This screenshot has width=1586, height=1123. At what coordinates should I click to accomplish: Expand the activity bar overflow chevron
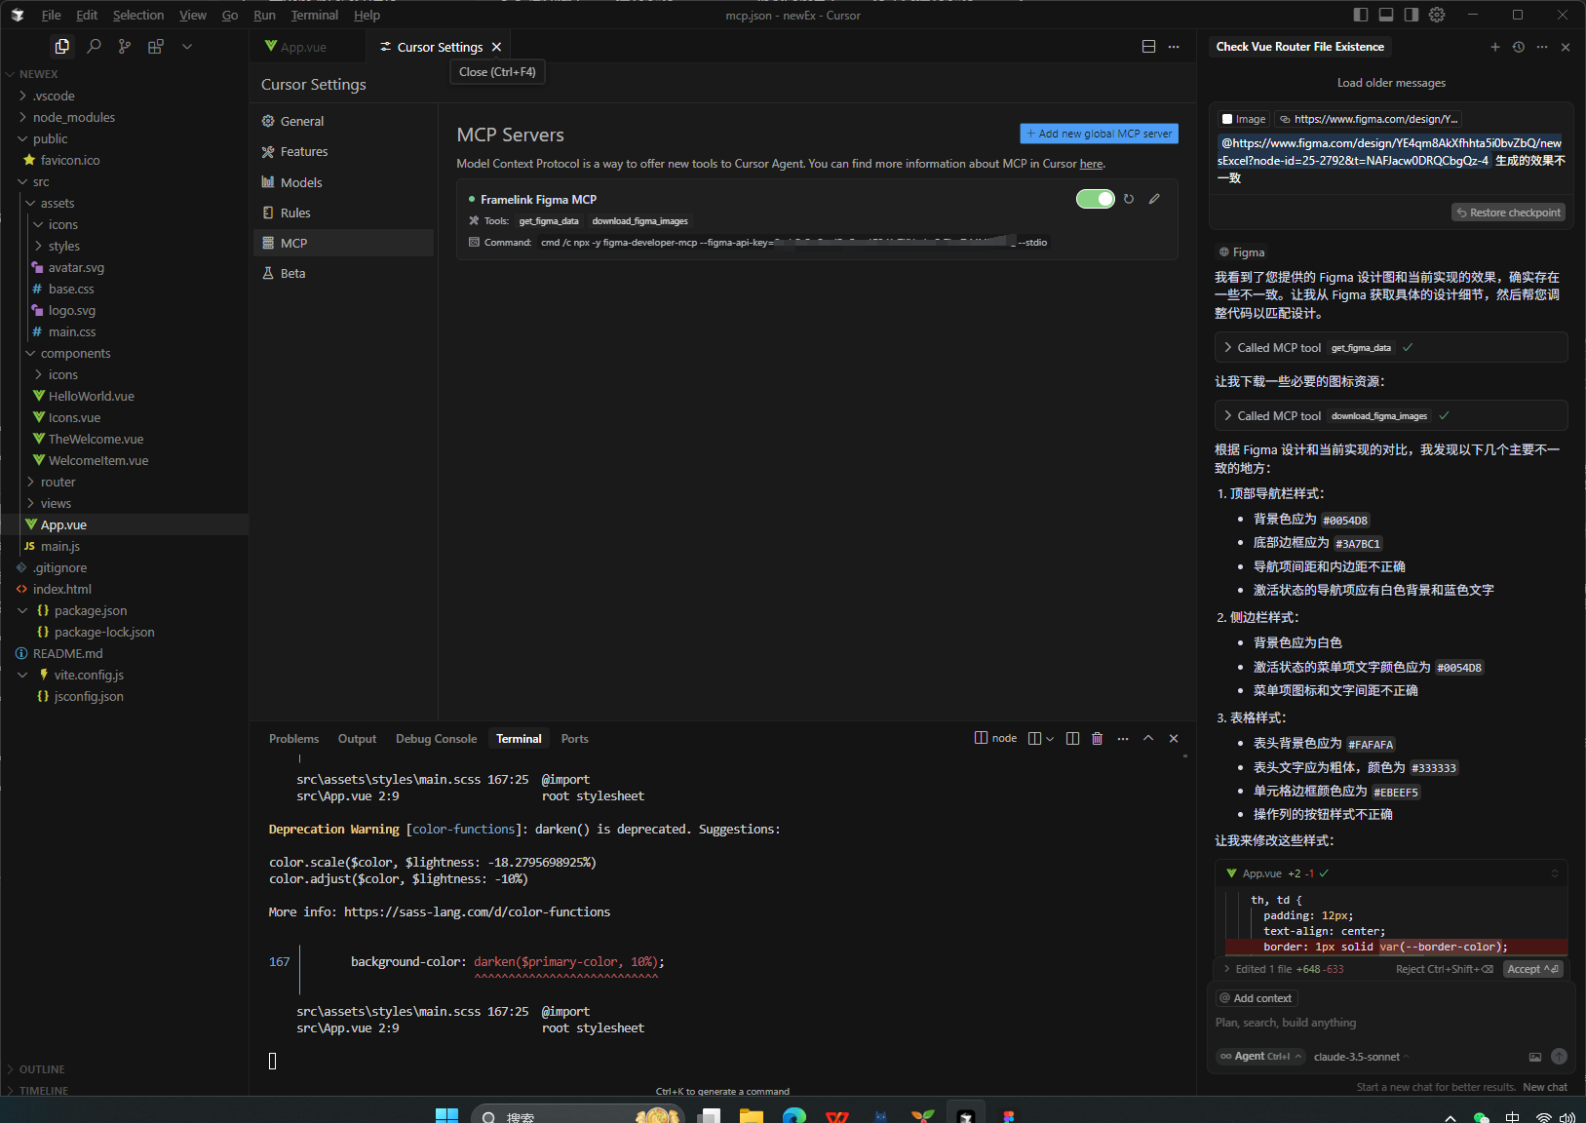click(187, 46)
